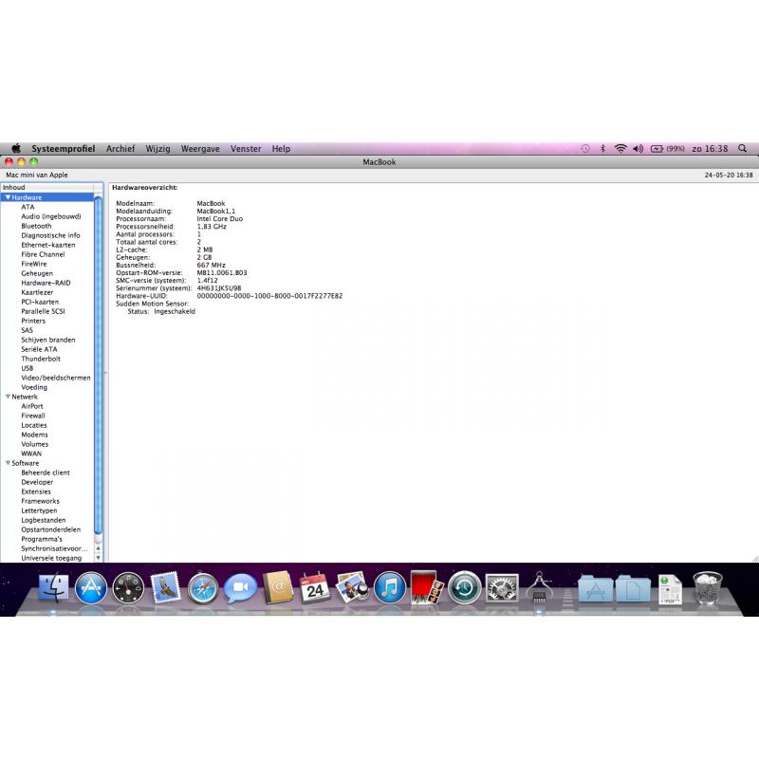Open Spotlight search magnifier
Screen dimensions: 759x759
(x=742, y=149)
